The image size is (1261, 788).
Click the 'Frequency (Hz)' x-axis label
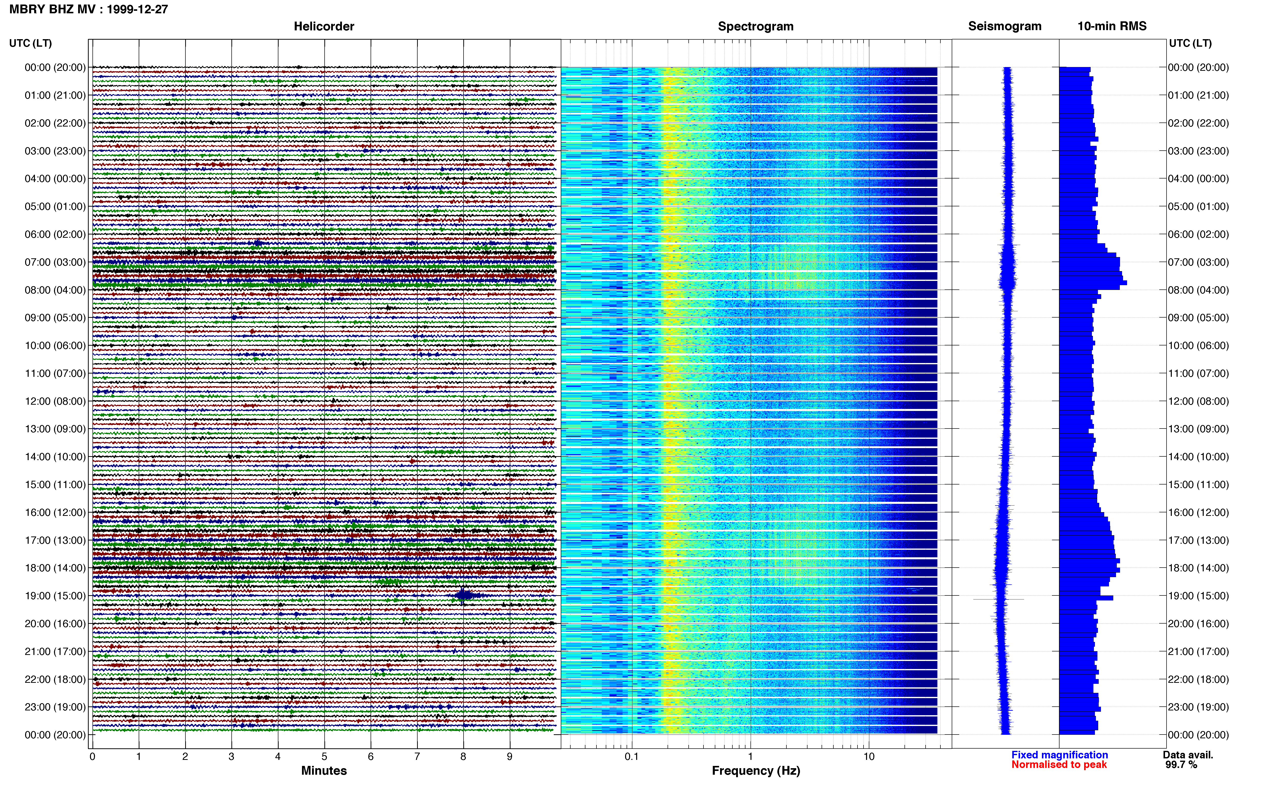coord(756,771)
